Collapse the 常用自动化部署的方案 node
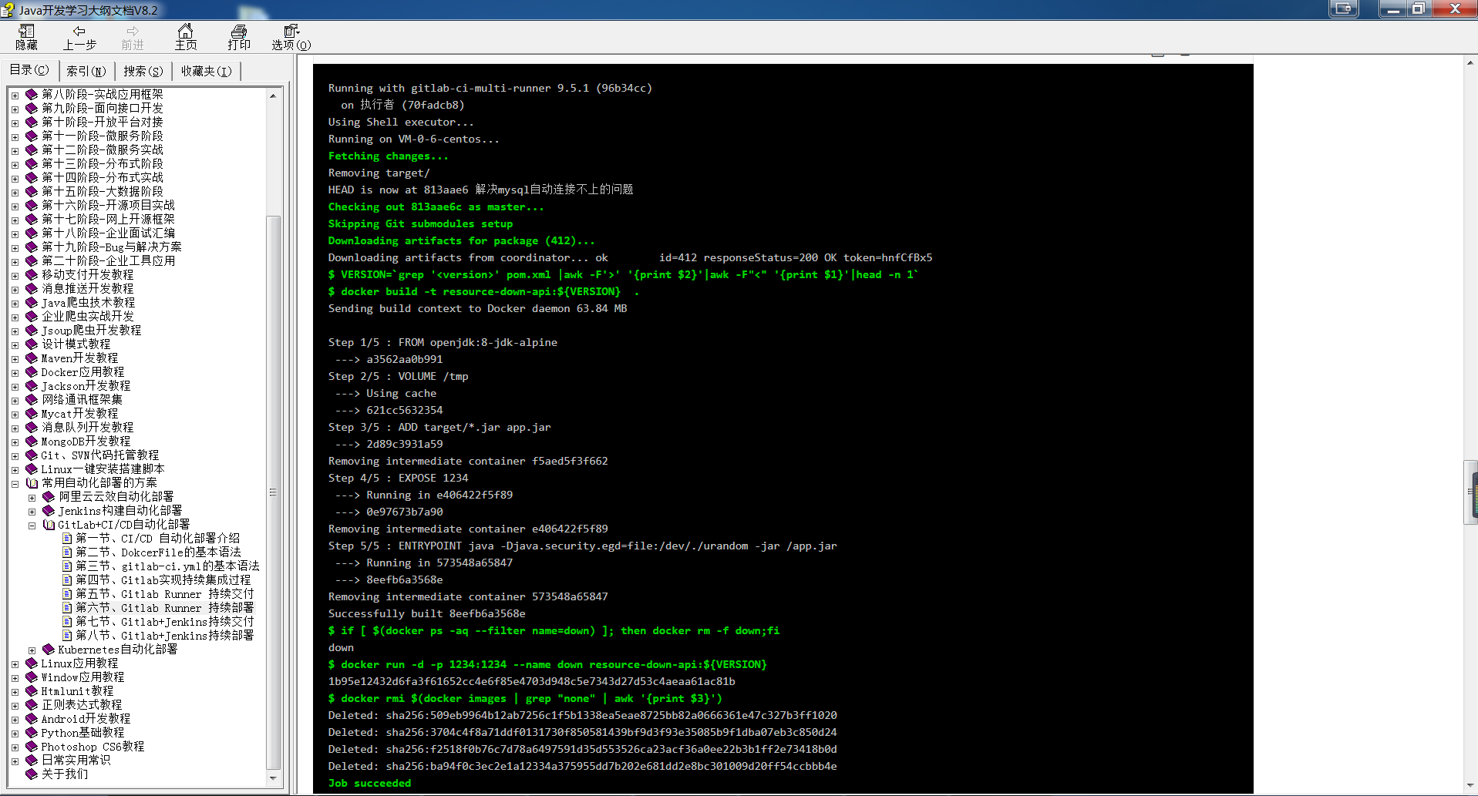Viewport: 1478px width, 796px height. (x=15, y=484)
